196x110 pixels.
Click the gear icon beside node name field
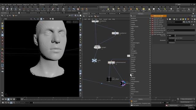[184, 22]
